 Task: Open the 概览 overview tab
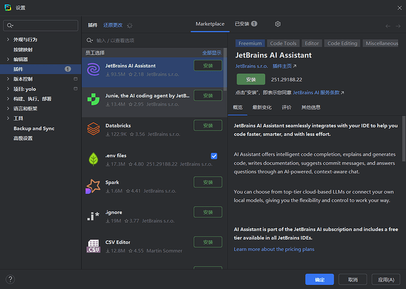point(238,107)
